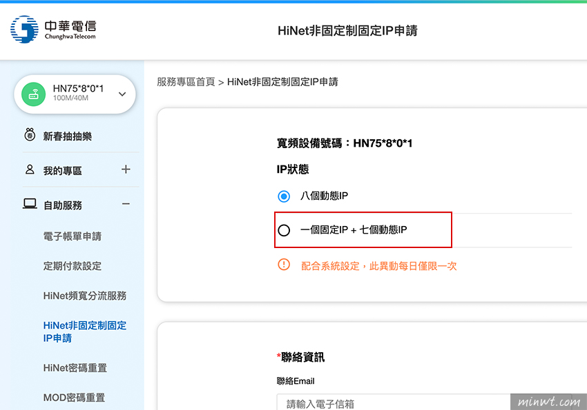Click the 聯絡Email input field
This screenshot has width=587, height=410.
(x=424, y=402)
